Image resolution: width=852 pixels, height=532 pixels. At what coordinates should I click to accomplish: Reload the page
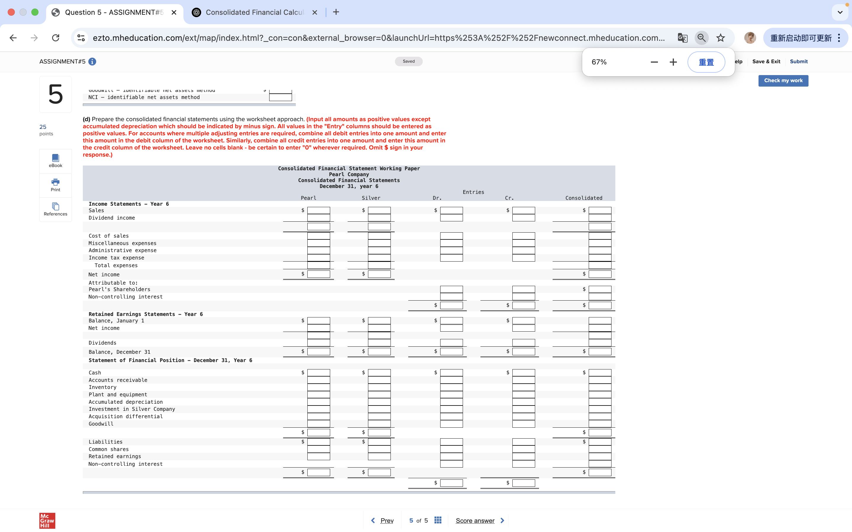coord(56,38)
